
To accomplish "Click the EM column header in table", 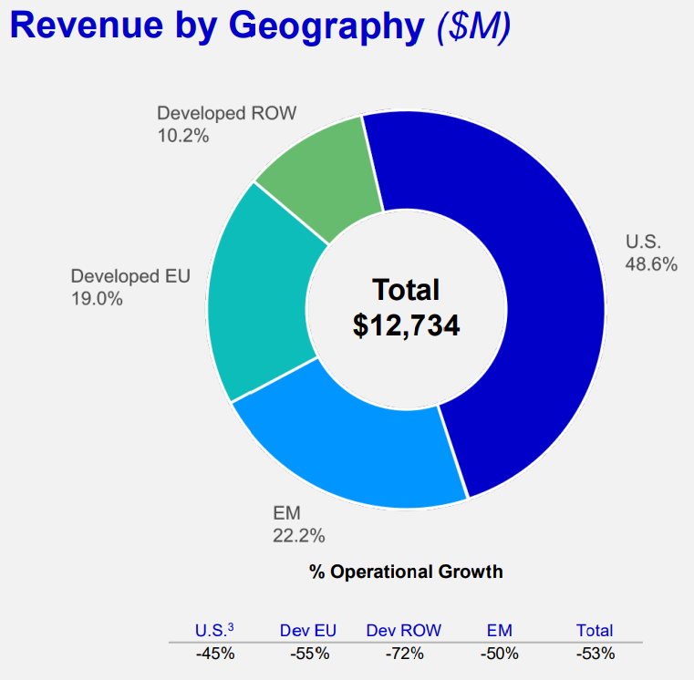I will point(500,630).
